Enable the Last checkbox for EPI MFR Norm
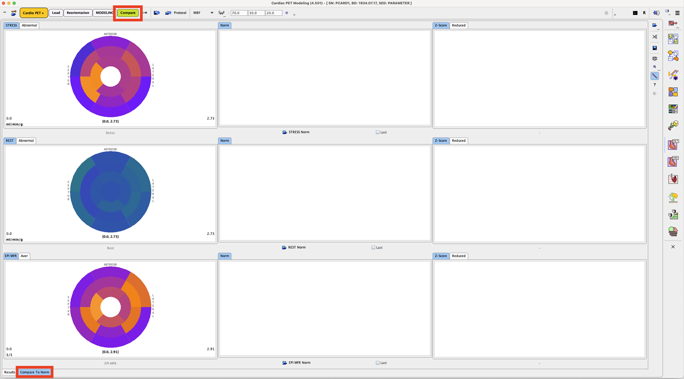Image resolution: width=684 pixels, height=379 pixels. [378, 362]
